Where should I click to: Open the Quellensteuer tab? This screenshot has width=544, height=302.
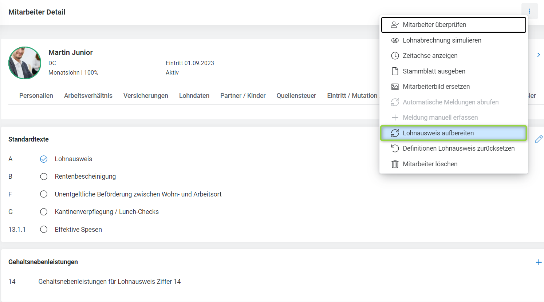[296, 96]
